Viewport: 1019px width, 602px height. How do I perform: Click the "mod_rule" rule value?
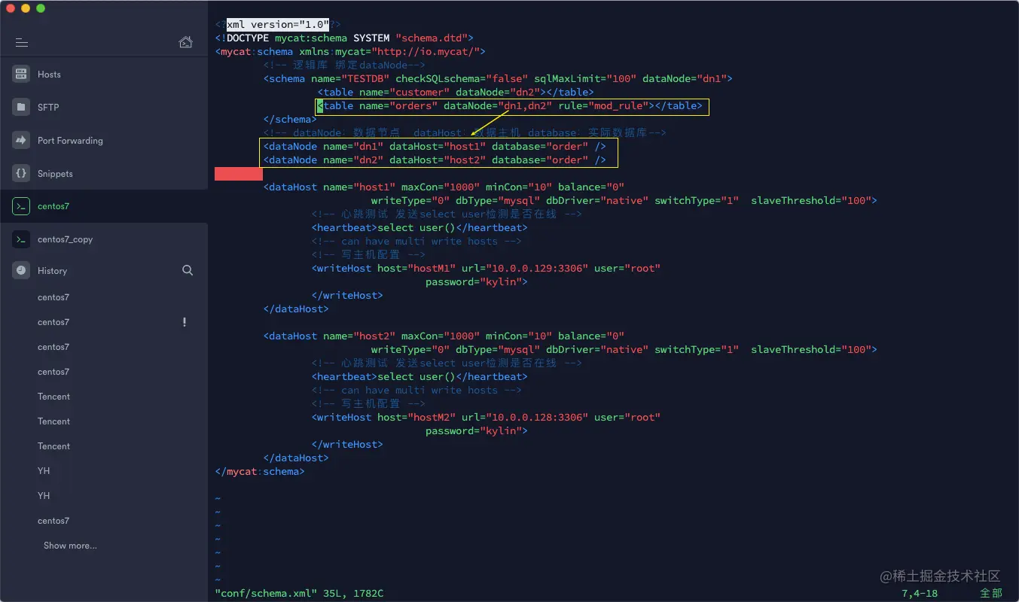[x=618, y=105]
